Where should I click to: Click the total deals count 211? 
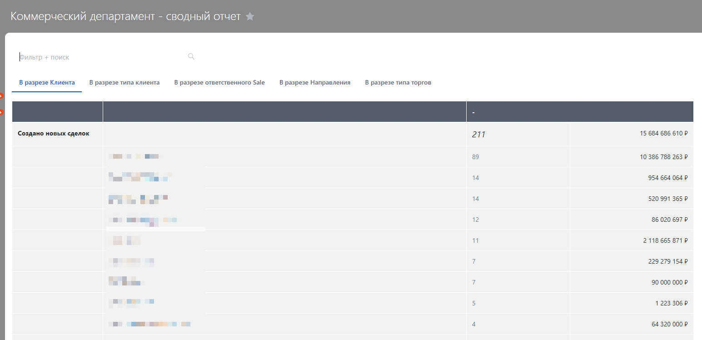pos(478,135)
